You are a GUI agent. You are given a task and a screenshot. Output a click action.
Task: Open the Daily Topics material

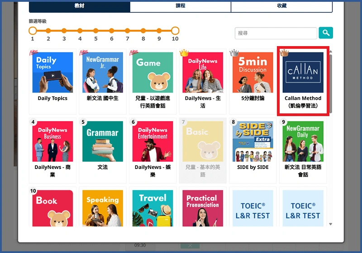point(52,82)
